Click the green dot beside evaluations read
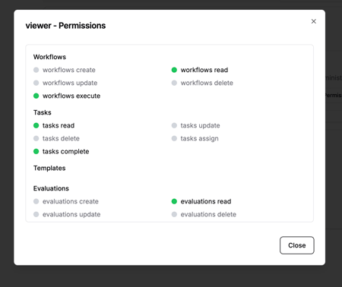Image resolution: width=342 pixels, height=287 pixels. 174,201
